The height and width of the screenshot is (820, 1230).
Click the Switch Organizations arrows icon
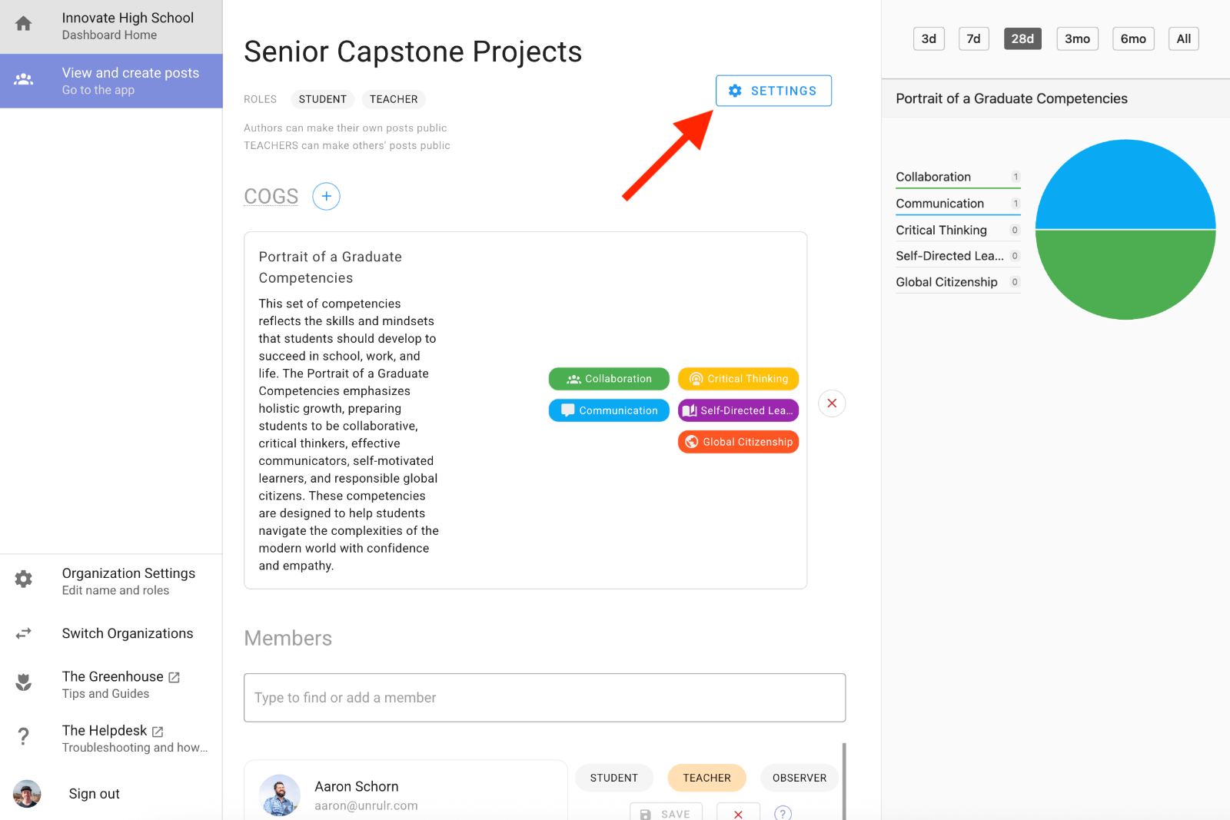tap(23, 633)
